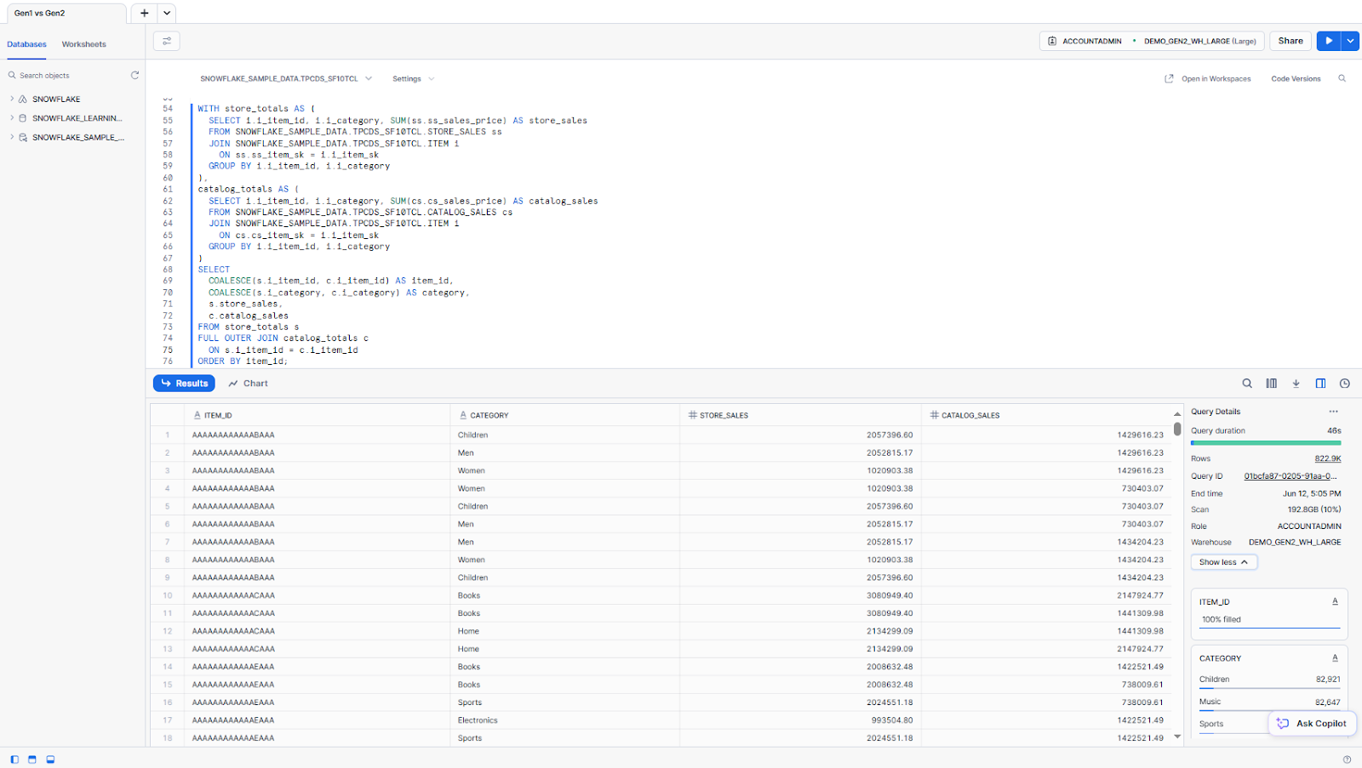This screenshot has height=768, width=1362.
Task: Search the results table
Action: point(1247,384)
